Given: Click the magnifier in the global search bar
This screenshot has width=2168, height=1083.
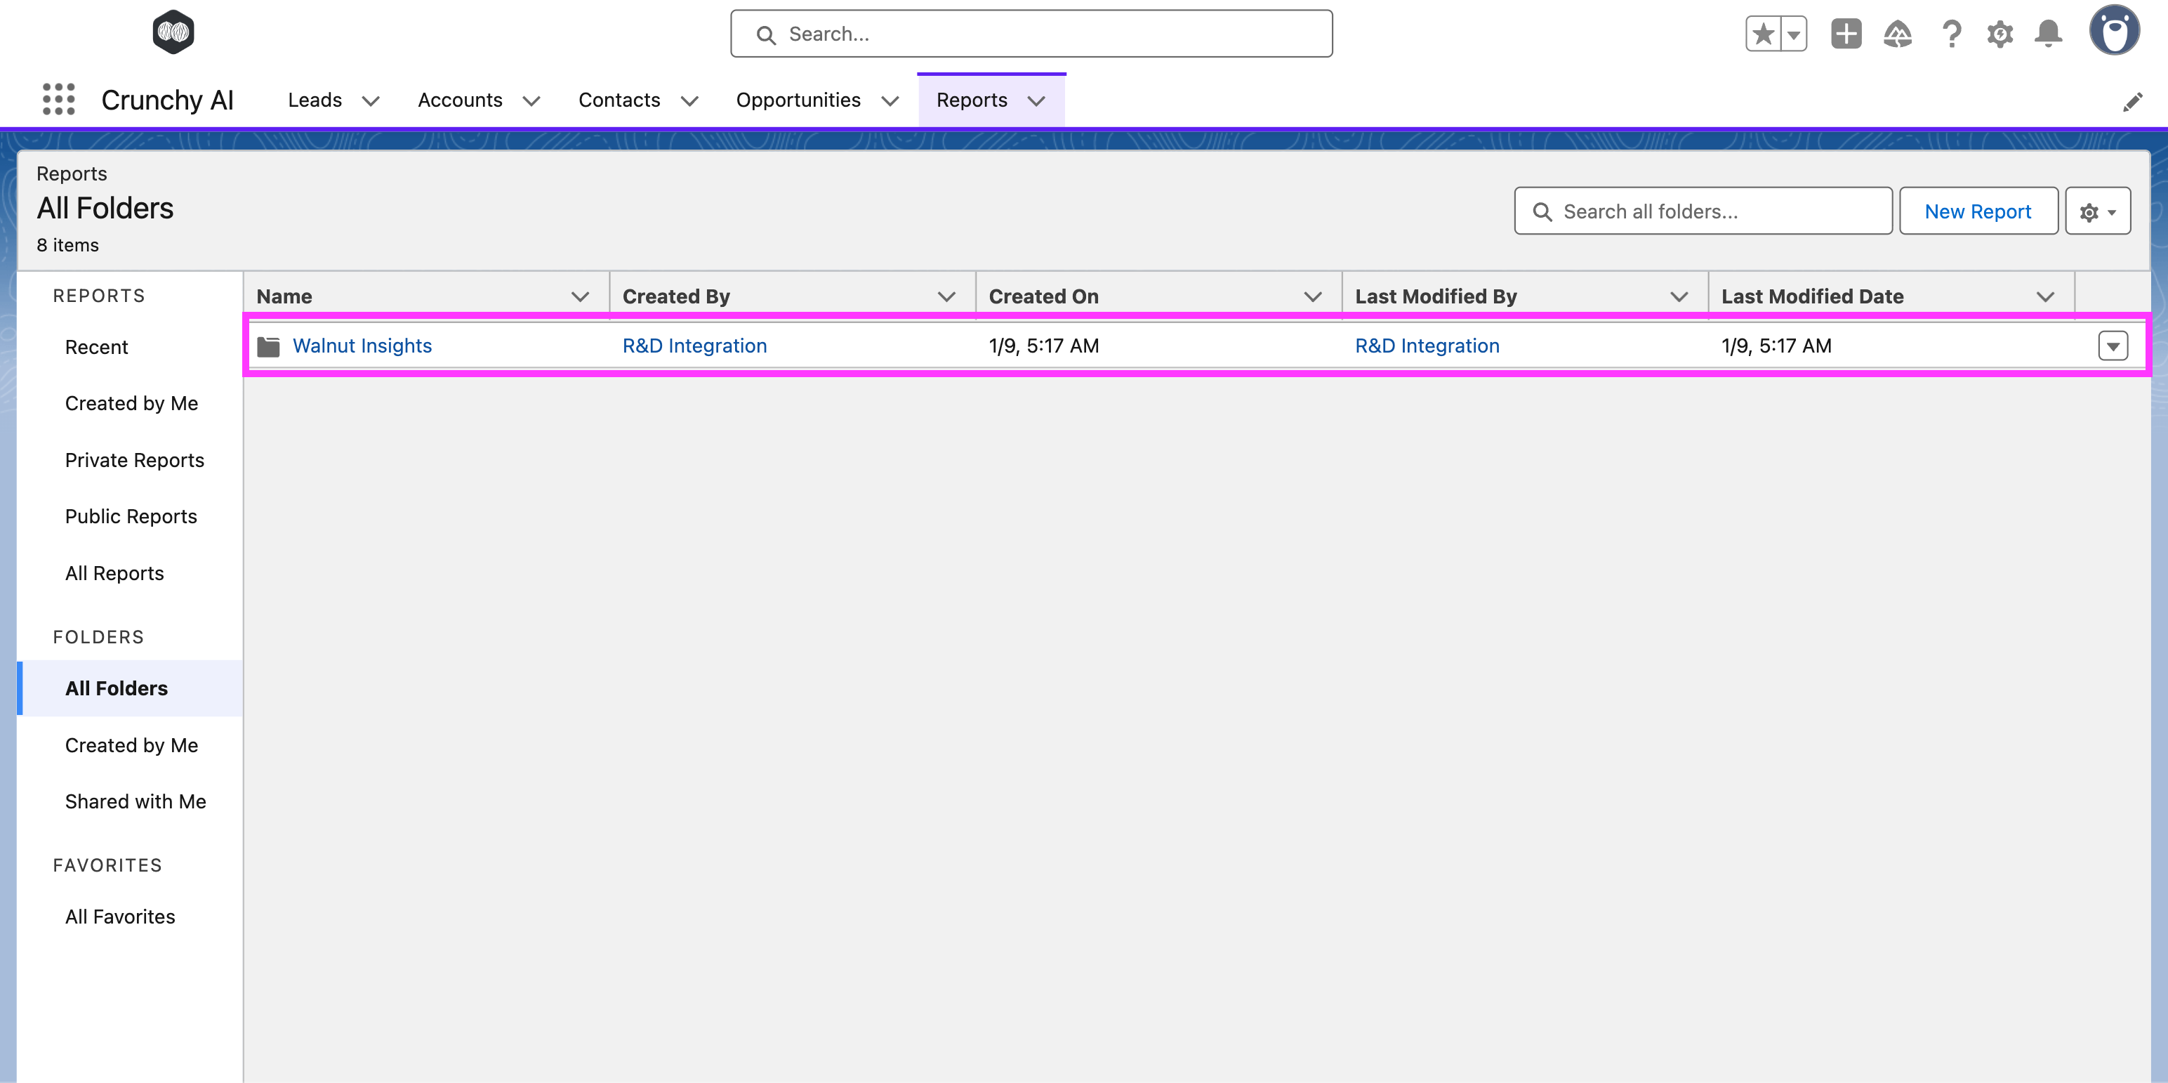Looking at the screenshot, I should click(x=766, y=34).
